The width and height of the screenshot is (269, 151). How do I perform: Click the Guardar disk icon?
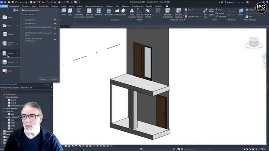point(5,34)
